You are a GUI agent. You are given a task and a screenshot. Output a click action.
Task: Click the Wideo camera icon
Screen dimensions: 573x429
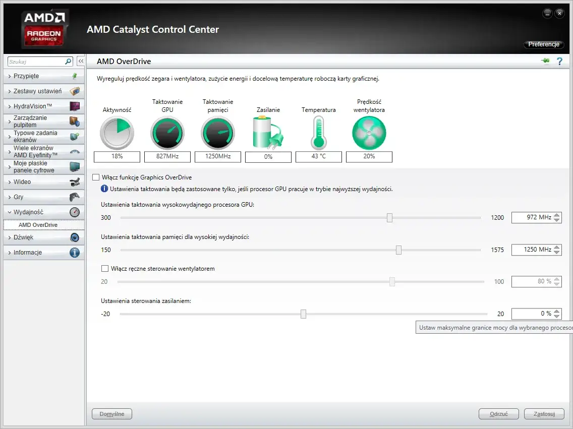(75, 182)
